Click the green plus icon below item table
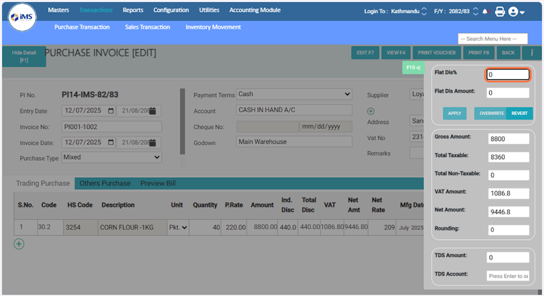544x296 pixels. coord(19,244)
